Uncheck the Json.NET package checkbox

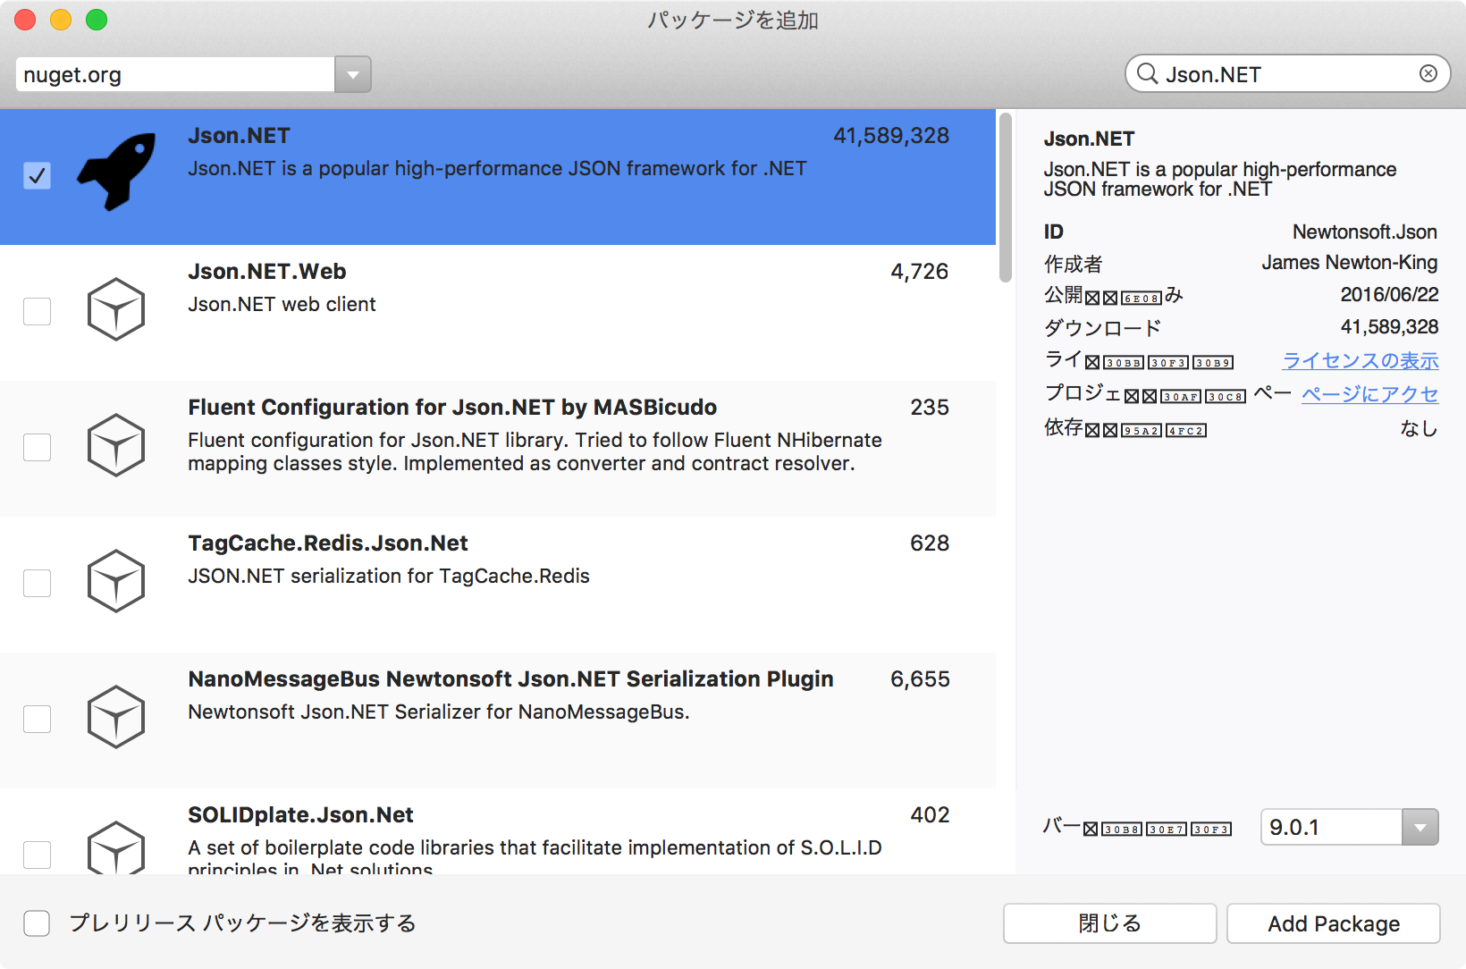[x=37, y=175]
